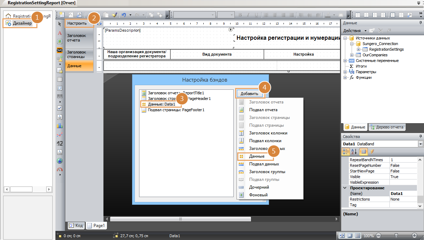Screen dimensions: 424x240
Task: Click the Настроить bands button
Action: 77,23
